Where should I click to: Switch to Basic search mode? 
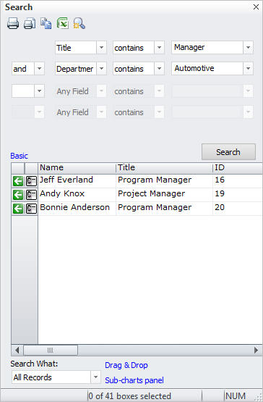[20, 156]
